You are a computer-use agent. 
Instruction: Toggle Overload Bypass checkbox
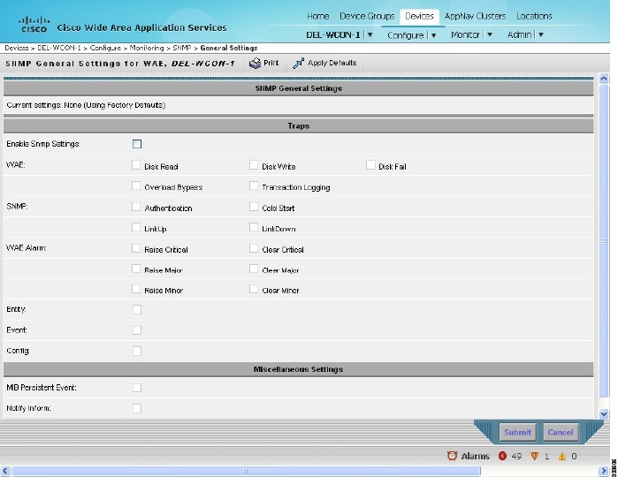136,185
